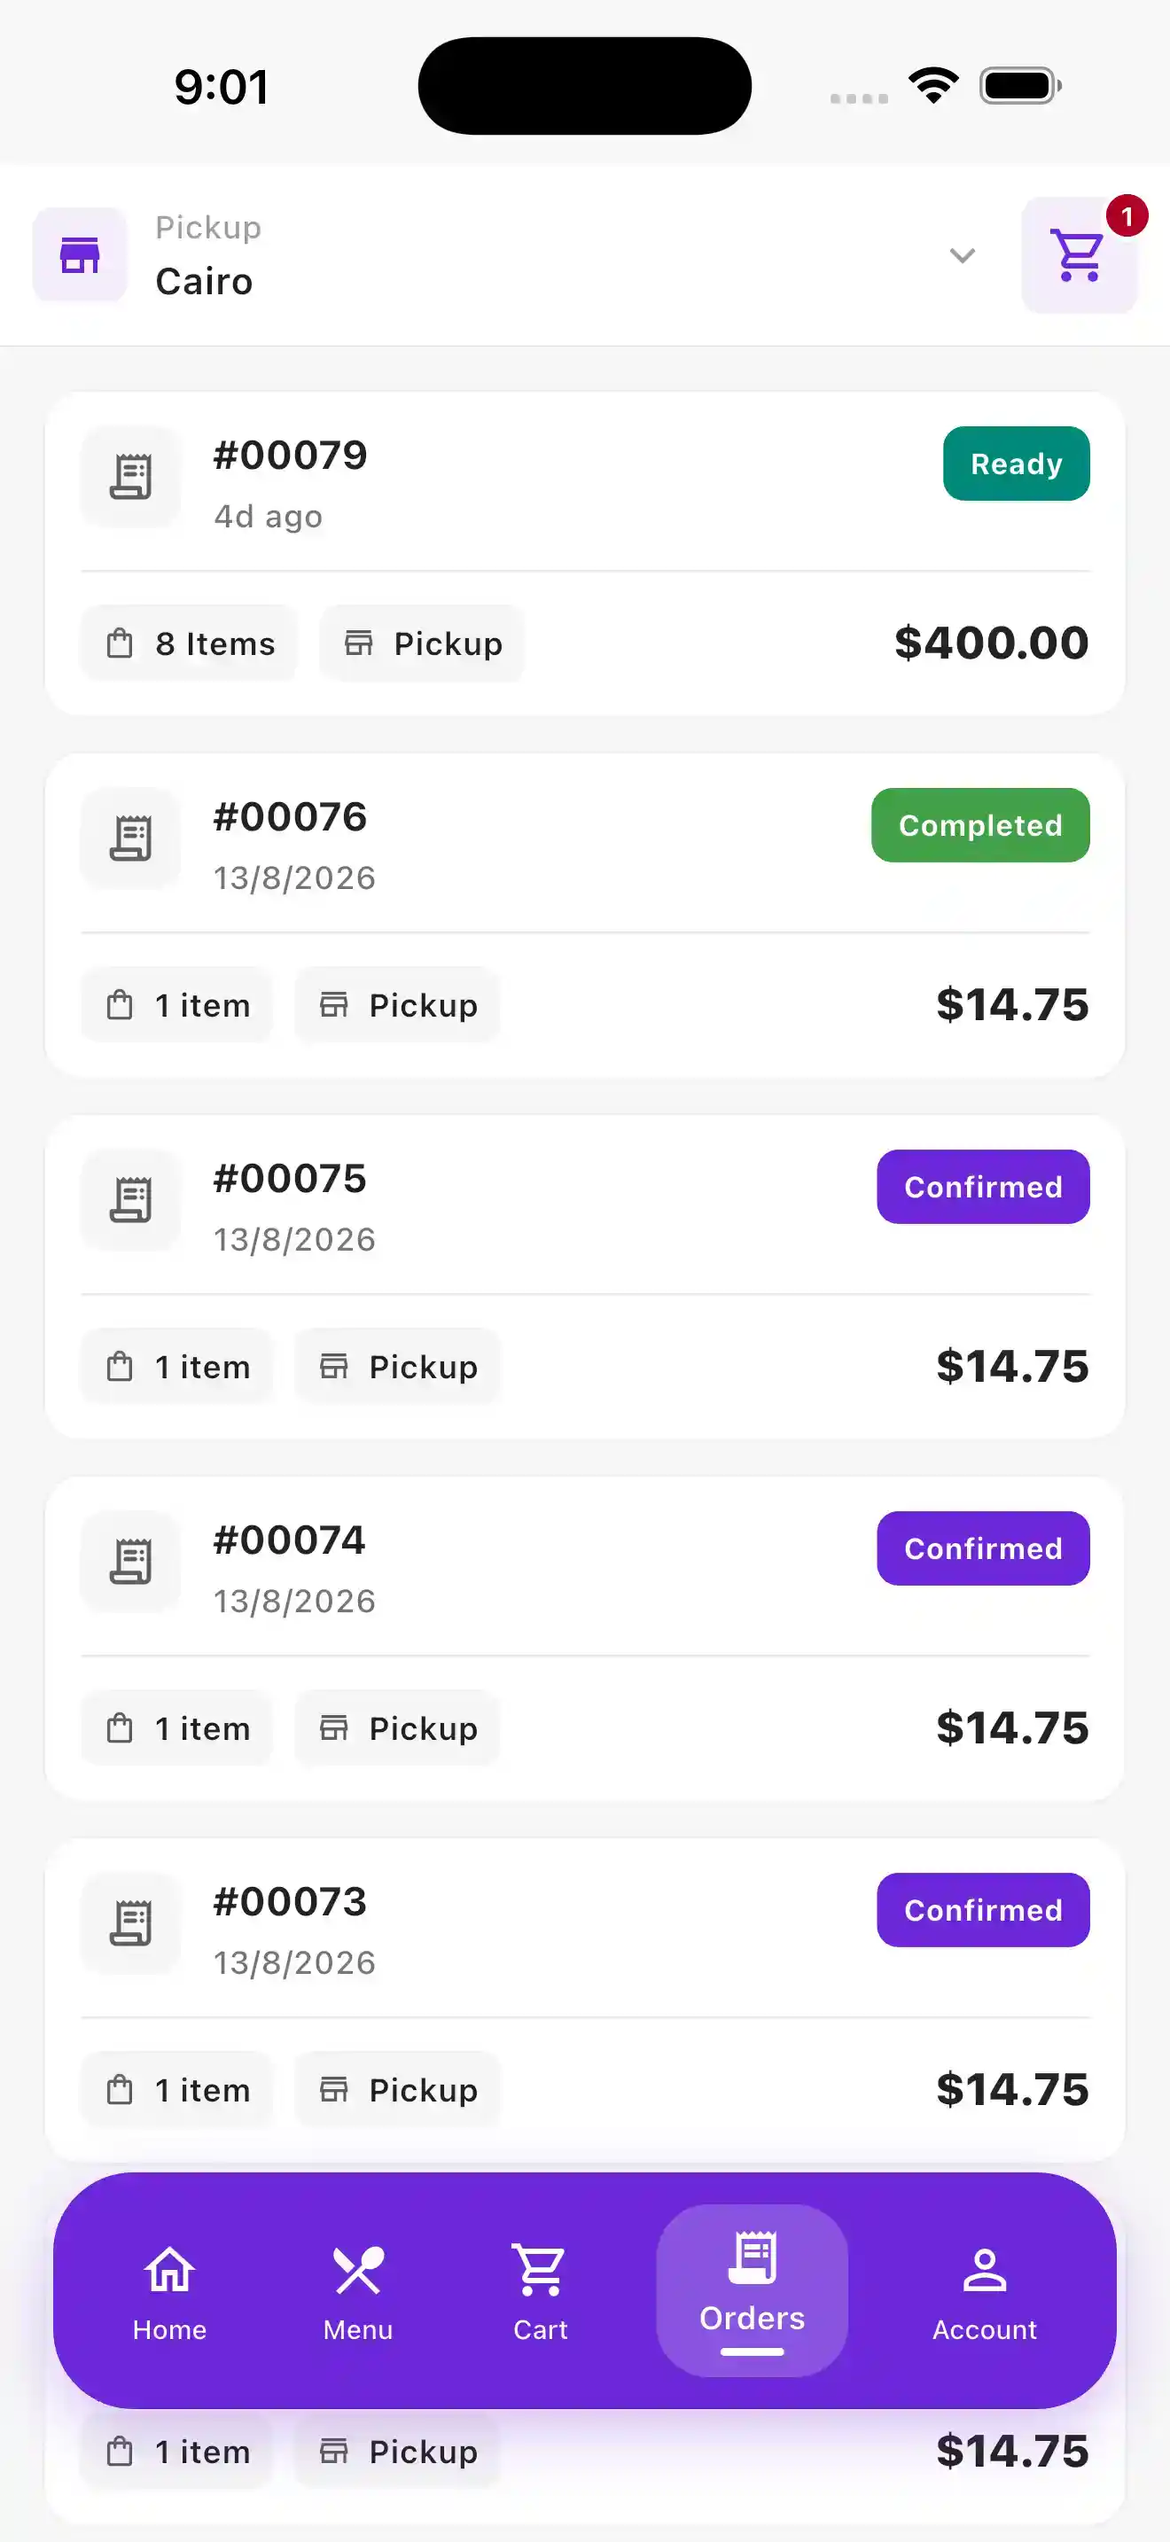Expand the pickup location chevron

coord(962,255)
